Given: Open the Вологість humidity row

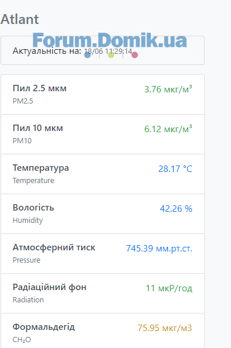Looking at the screenshot, I should coord(103,213).
